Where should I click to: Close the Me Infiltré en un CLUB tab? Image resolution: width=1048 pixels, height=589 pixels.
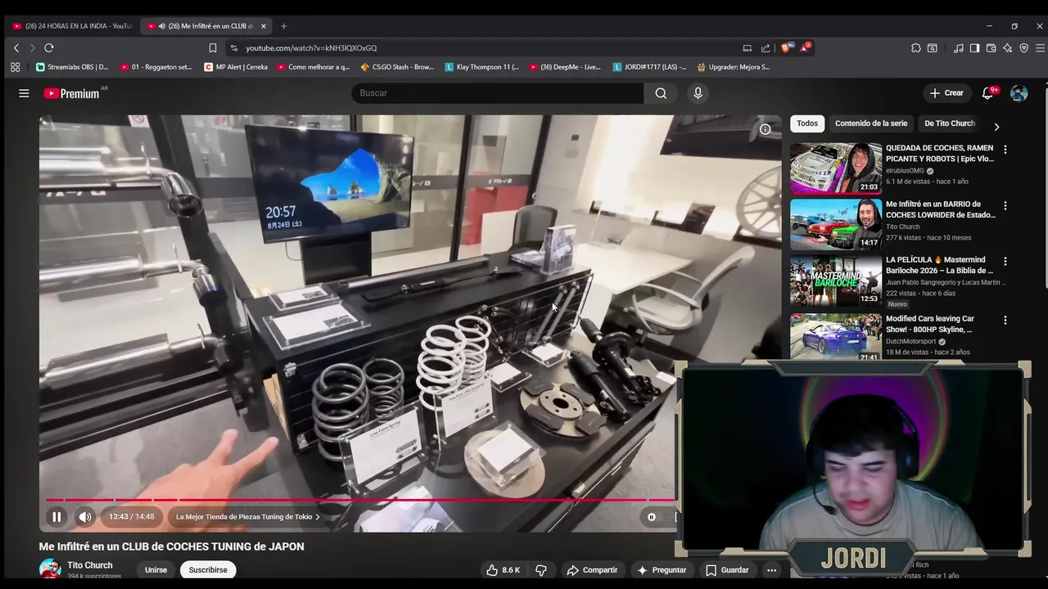click(x=263, y=26)
